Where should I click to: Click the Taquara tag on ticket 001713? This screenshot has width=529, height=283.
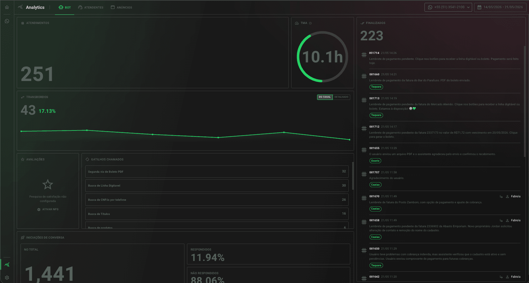(376, 115)
